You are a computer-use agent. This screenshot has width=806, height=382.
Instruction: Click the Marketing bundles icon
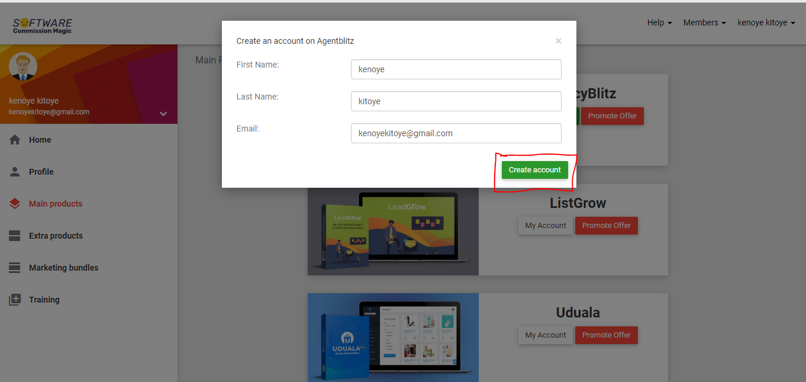click(15, 268)
